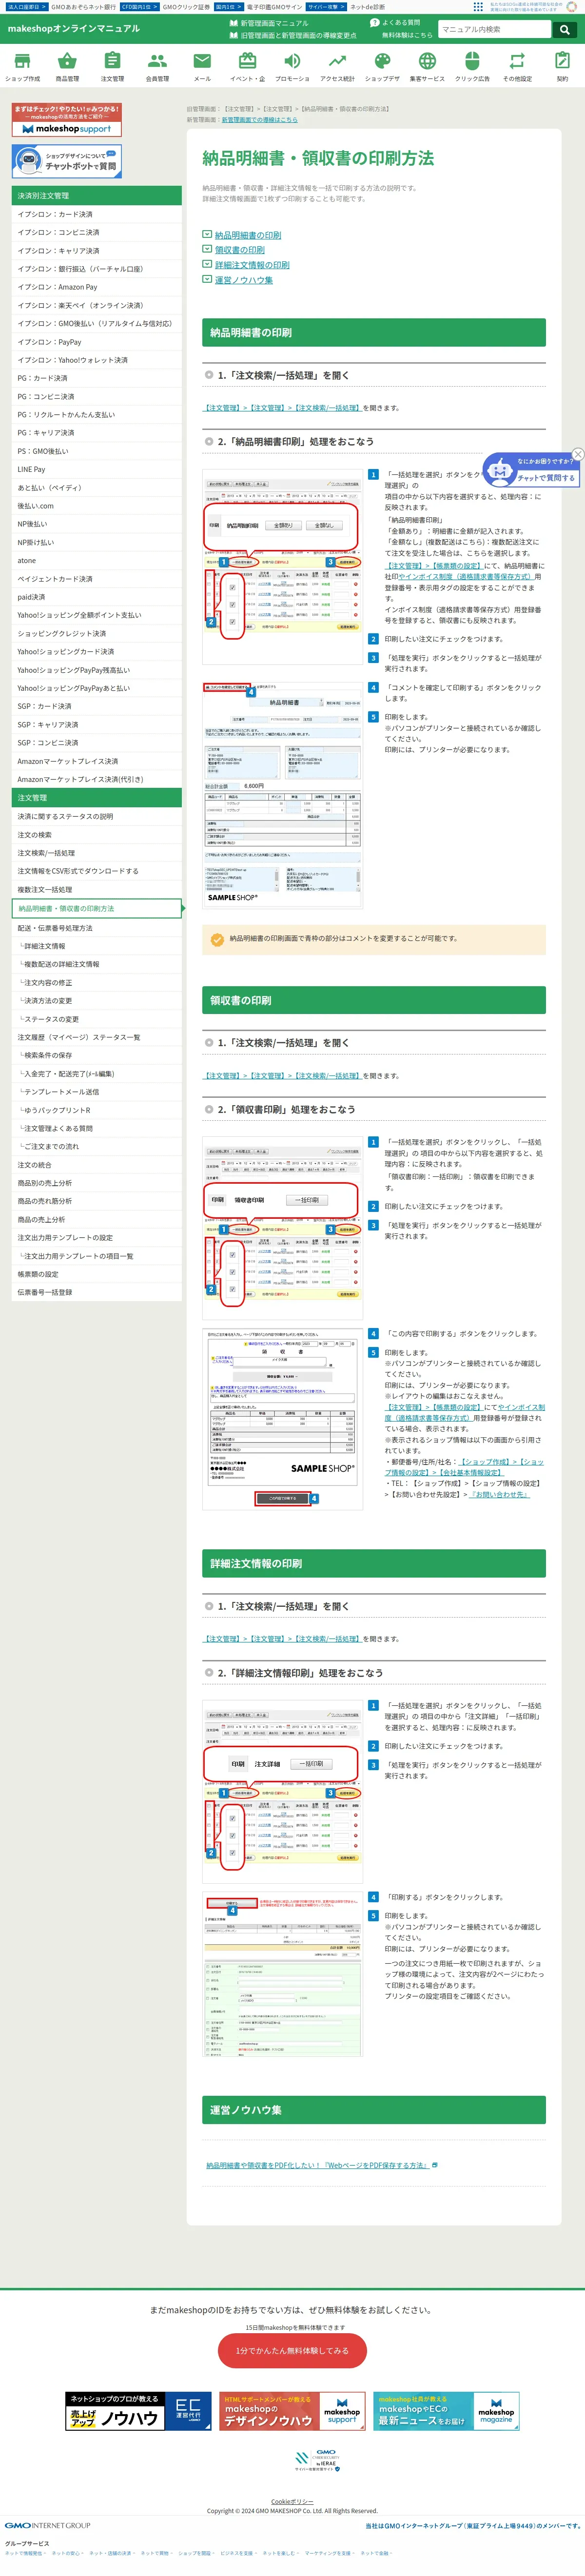Open よくある質問 top link

point(395,22)
